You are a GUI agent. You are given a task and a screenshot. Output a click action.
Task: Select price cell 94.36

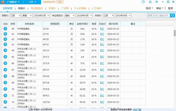tap(82, 102)
